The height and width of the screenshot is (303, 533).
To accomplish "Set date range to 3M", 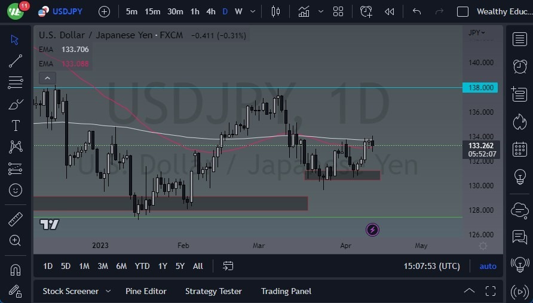I will pyautogui.click(x=103, y=266).
